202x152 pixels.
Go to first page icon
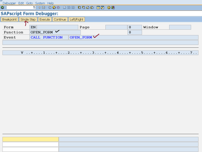click(79, 7)
